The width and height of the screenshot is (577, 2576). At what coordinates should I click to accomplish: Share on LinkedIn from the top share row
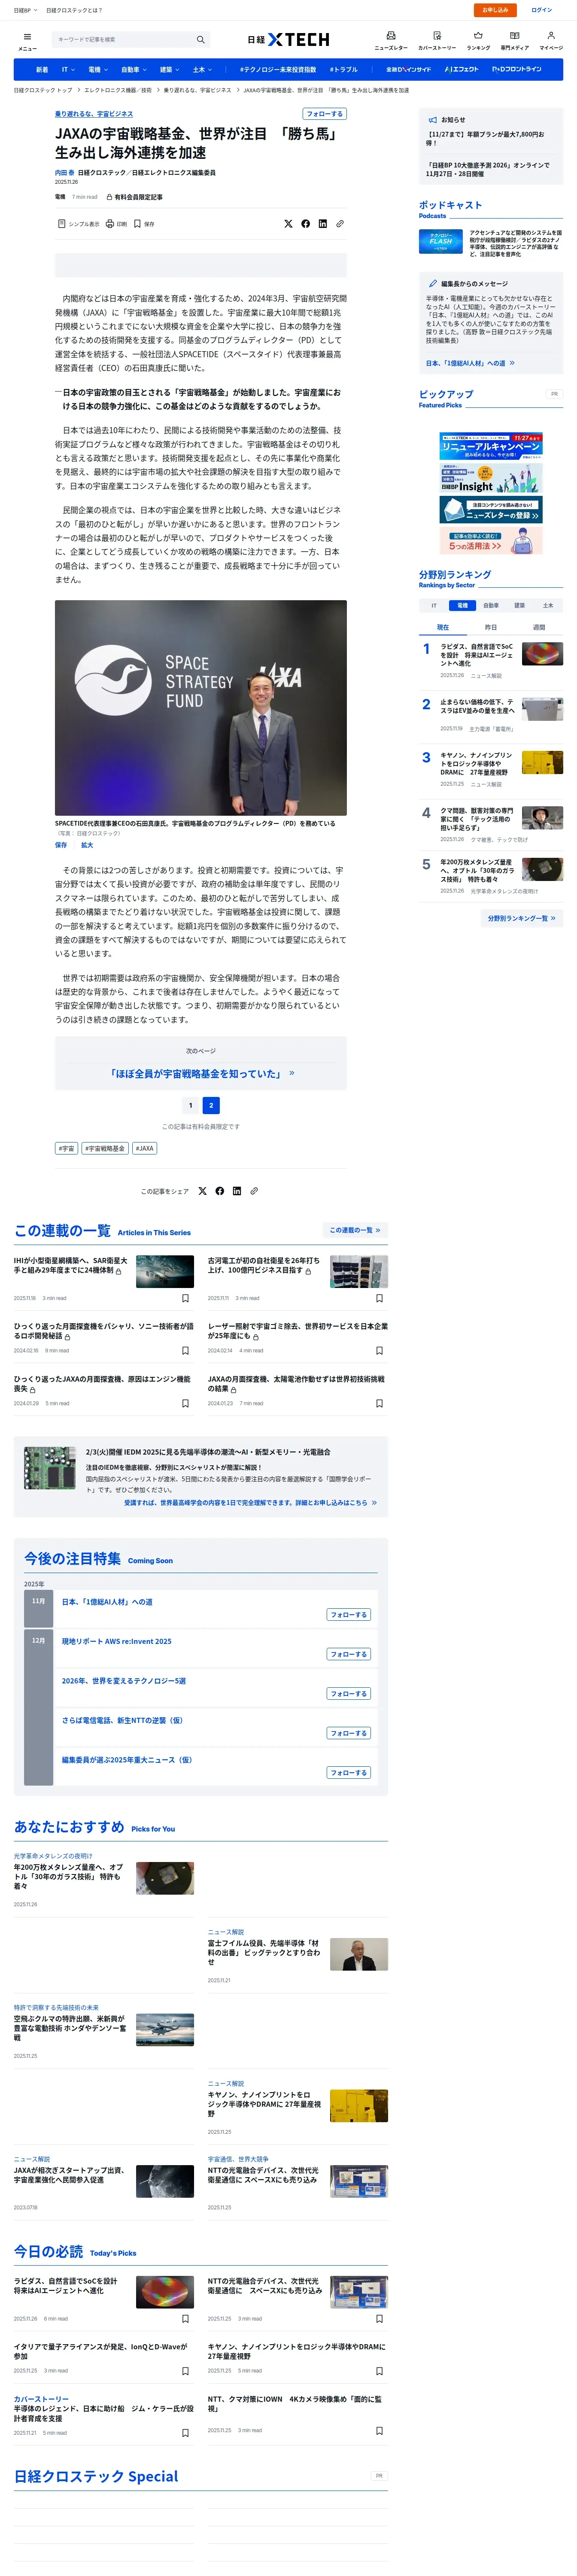(323, 224)
